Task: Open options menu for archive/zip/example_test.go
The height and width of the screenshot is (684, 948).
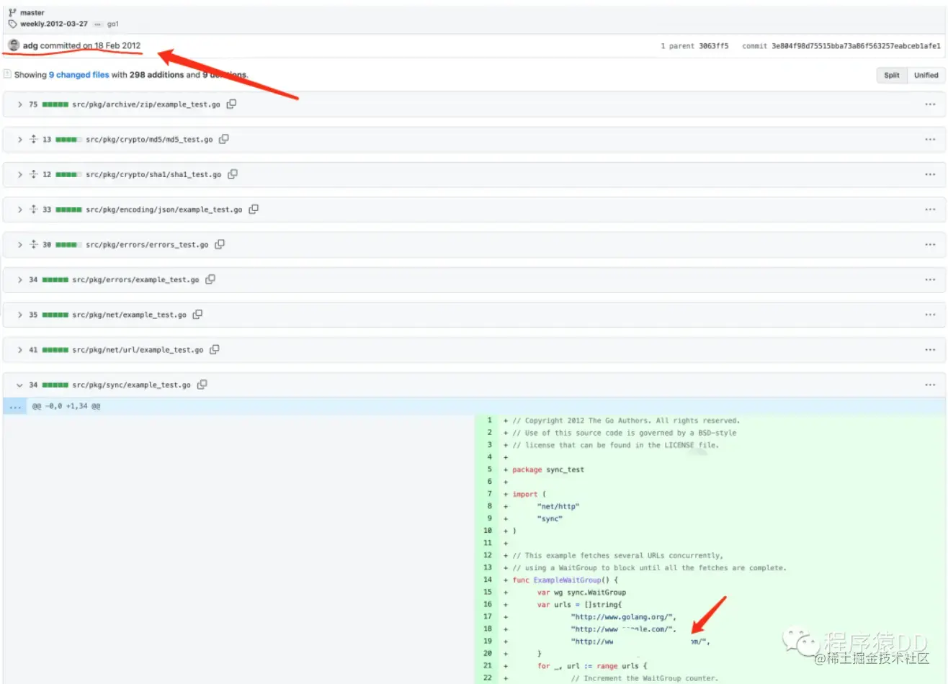Action: click(930, 104)
